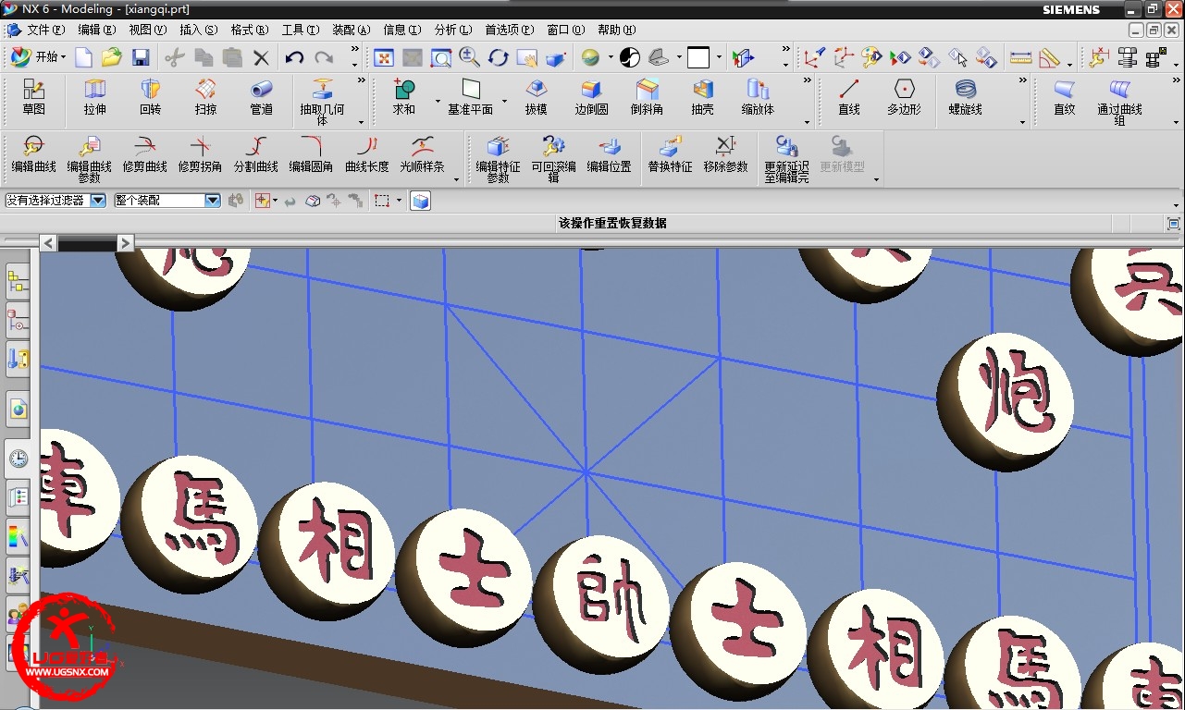
Task: Open the 装配 (Assemblies) menu
Action: (352, 30)
